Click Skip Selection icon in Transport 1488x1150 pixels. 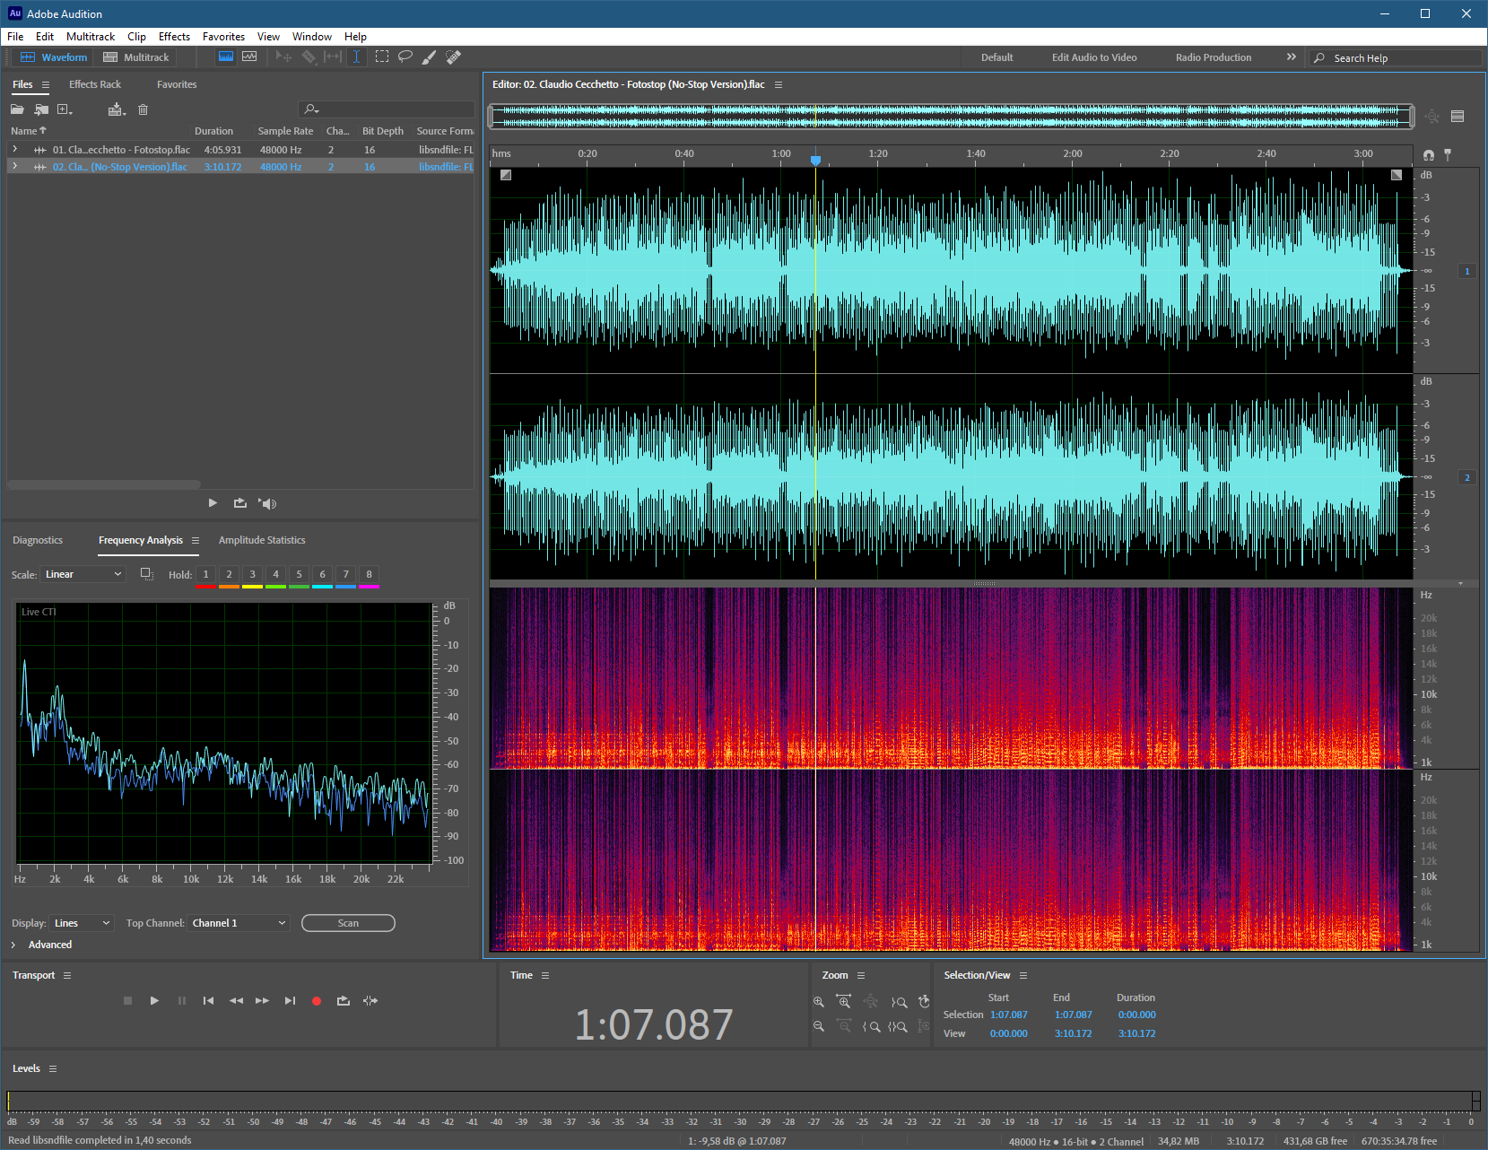point(370,1001)
